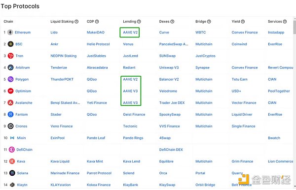296x190 pixels.
Task: Open the Uniswap V3 link
Action: pyautogui.click(x=169, y=67)
